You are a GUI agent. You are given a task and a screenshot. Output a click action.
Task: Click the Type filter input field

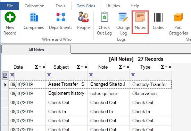[154, 75]
